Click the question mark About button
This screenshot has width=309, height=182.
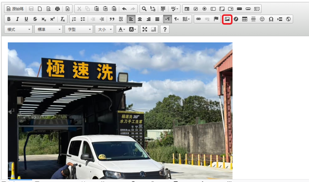(165, 29)
